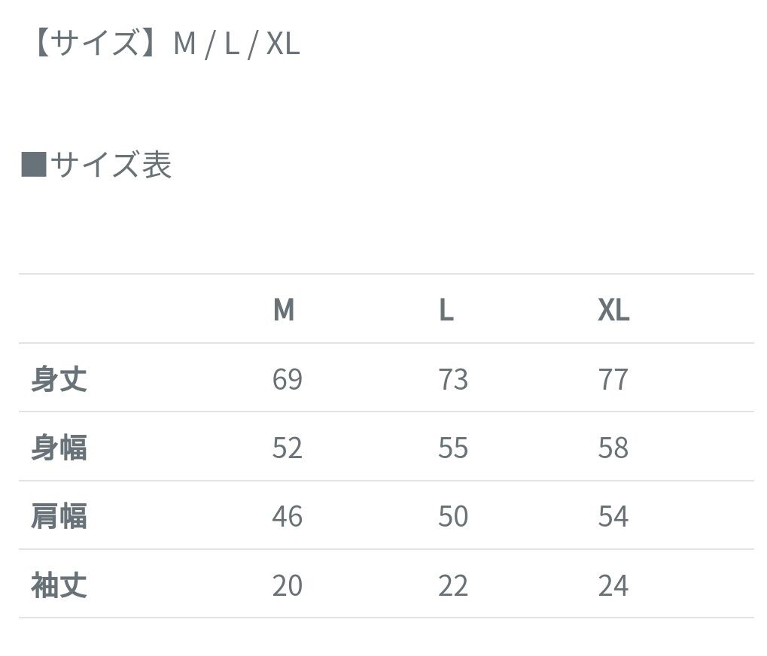Click the XL column header
767x656 pixels.
pos(613,310)
